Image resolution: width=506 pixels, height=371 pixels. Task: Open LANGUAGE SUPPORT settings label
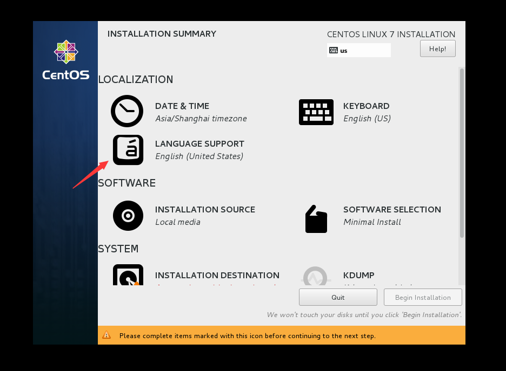(x=199, y=143)
